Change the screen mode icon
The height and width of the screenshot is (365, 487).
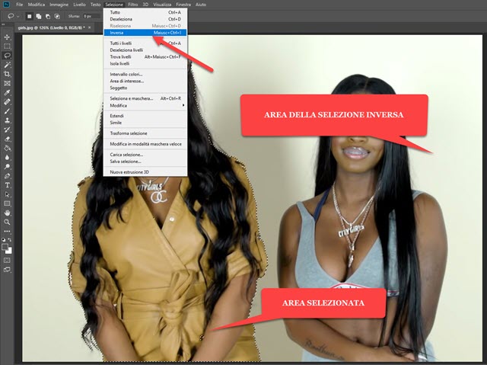tap(7, 270)
